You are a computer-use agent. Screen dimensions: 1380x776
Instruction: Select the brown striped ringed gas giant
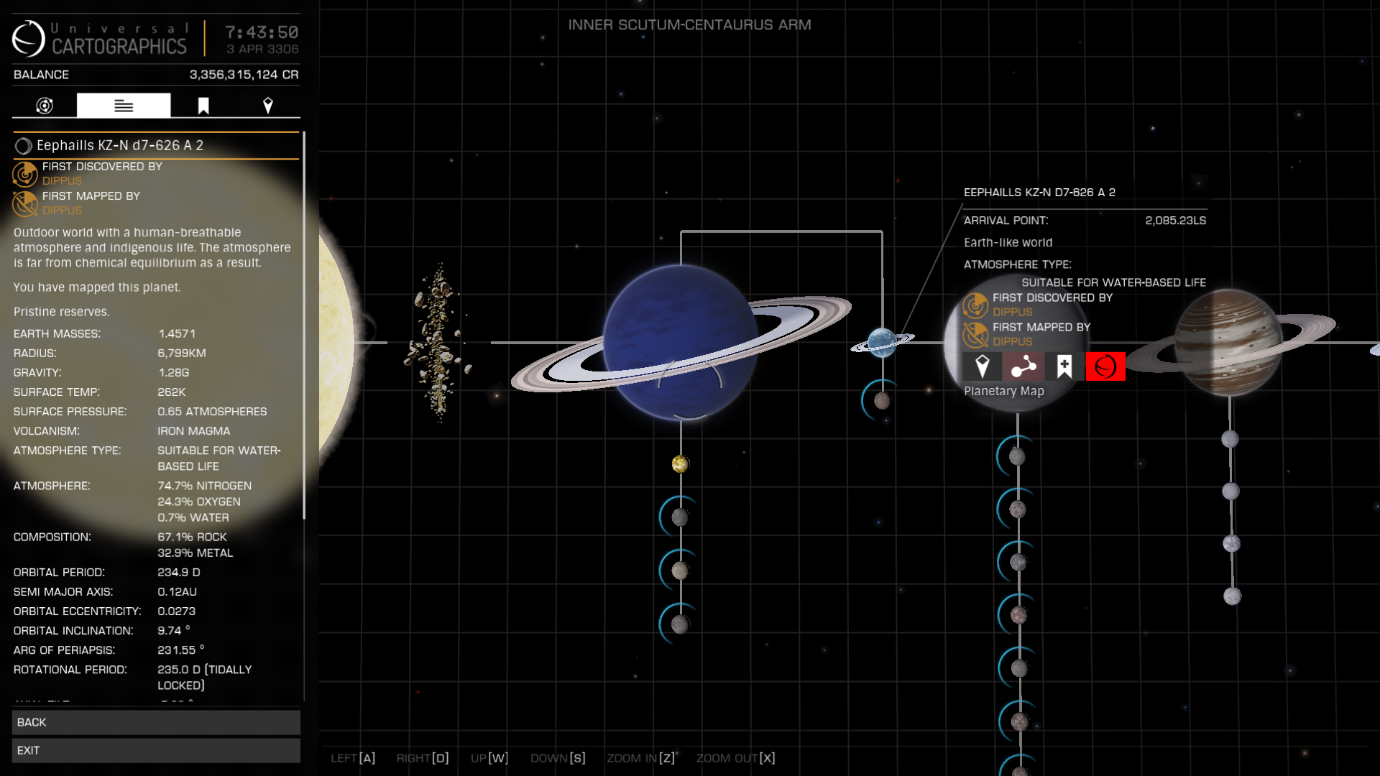click(1228, 343)
